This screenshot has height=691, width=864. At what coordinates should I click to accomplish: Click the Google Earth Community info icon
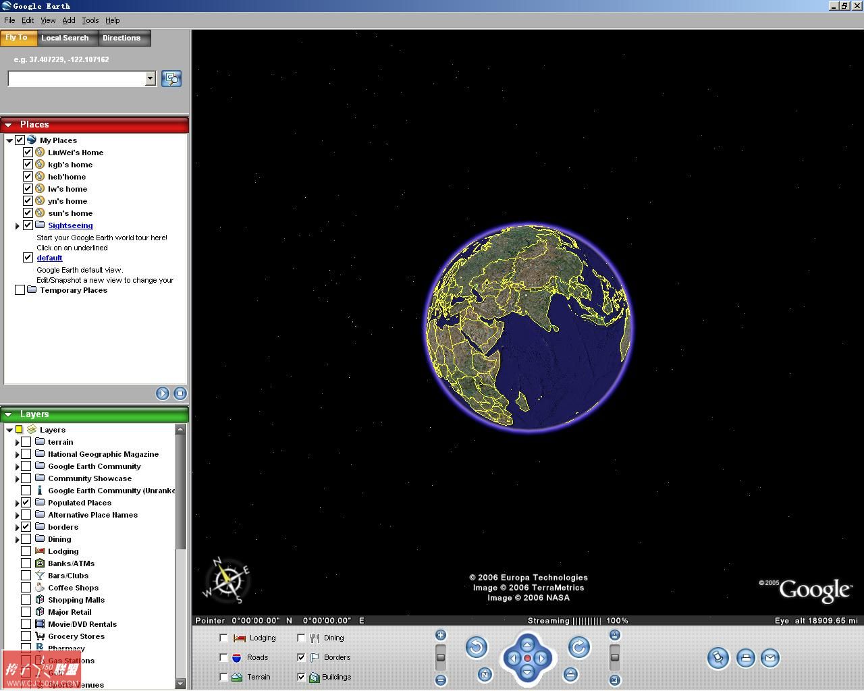point(40,491)
